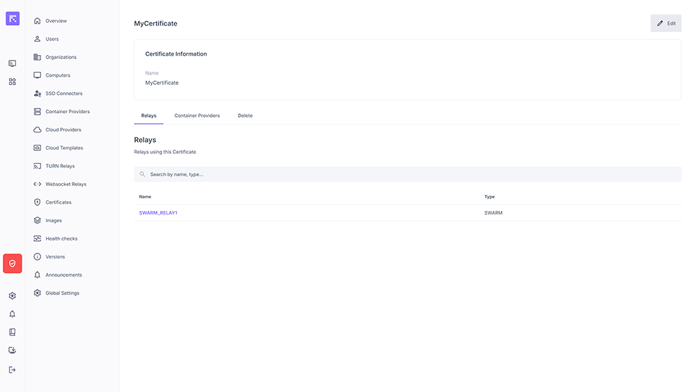This screenshot has height=392, width=696.
Task: Sort the table by Name column header
Action: point(145,197)
